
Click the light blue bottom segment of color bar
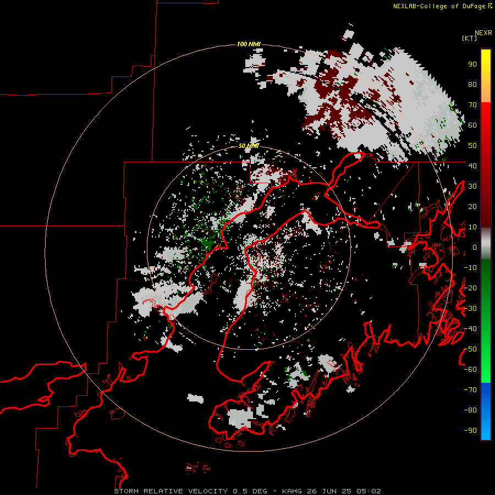click(x=486, y=428)
